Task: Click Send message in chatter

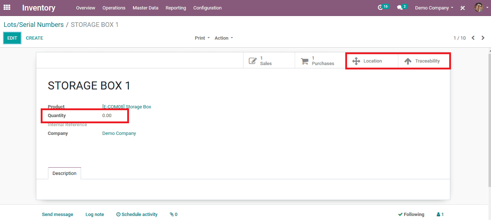Action: (57, 215)
